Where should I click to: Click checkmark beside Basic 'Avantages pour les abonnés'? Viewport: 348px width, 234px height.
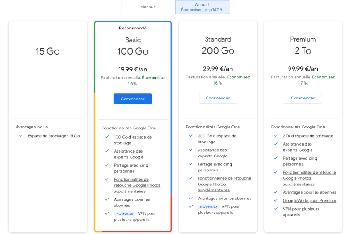tap(107, 199)
